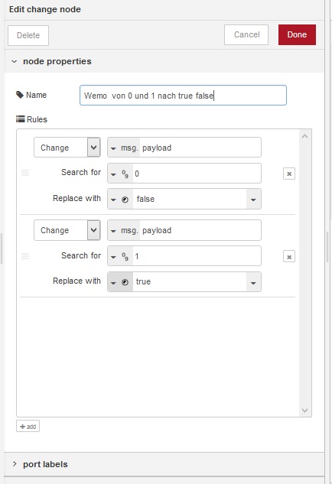Click the Name input field

click(x=183, y=96)
